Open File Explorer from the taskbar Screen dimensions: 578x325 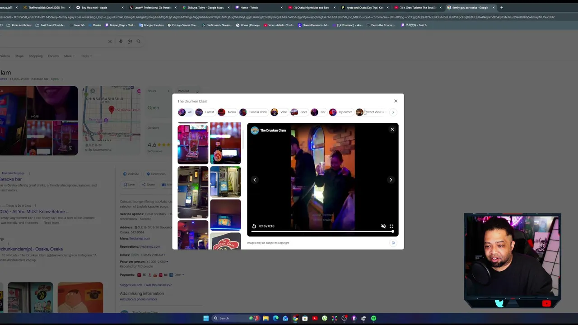[x=266, y=318]
